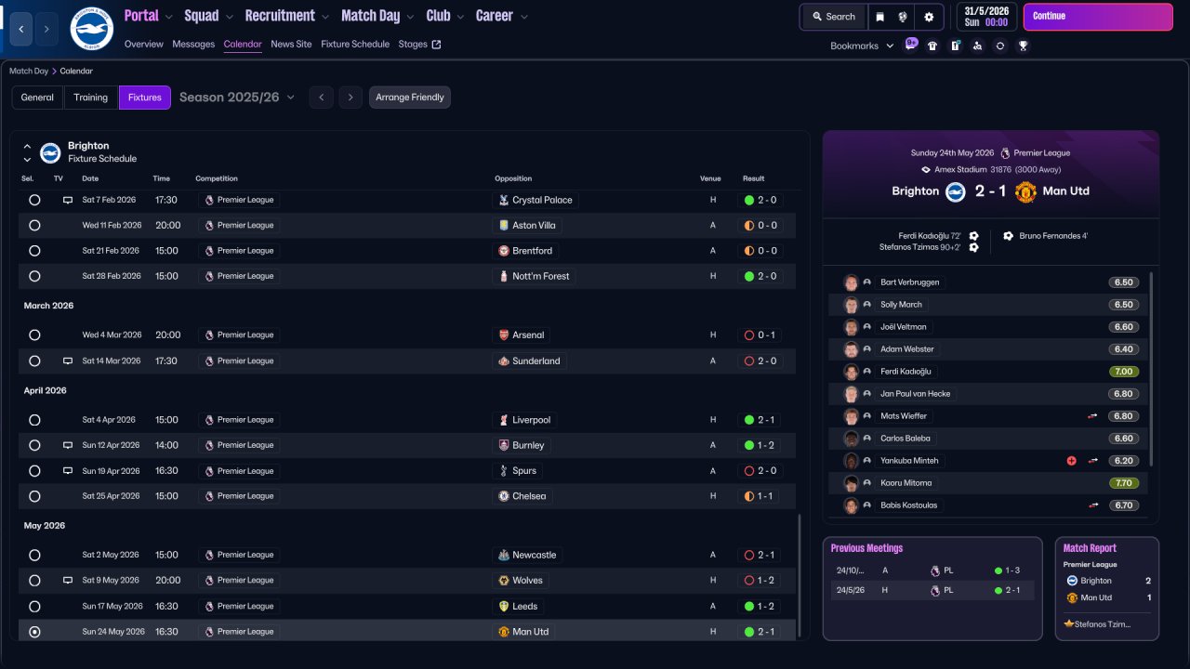1190x669 pixels.
Task: Click the Man Utd crest in the match summary
Action: click(x=1025, y=191)
